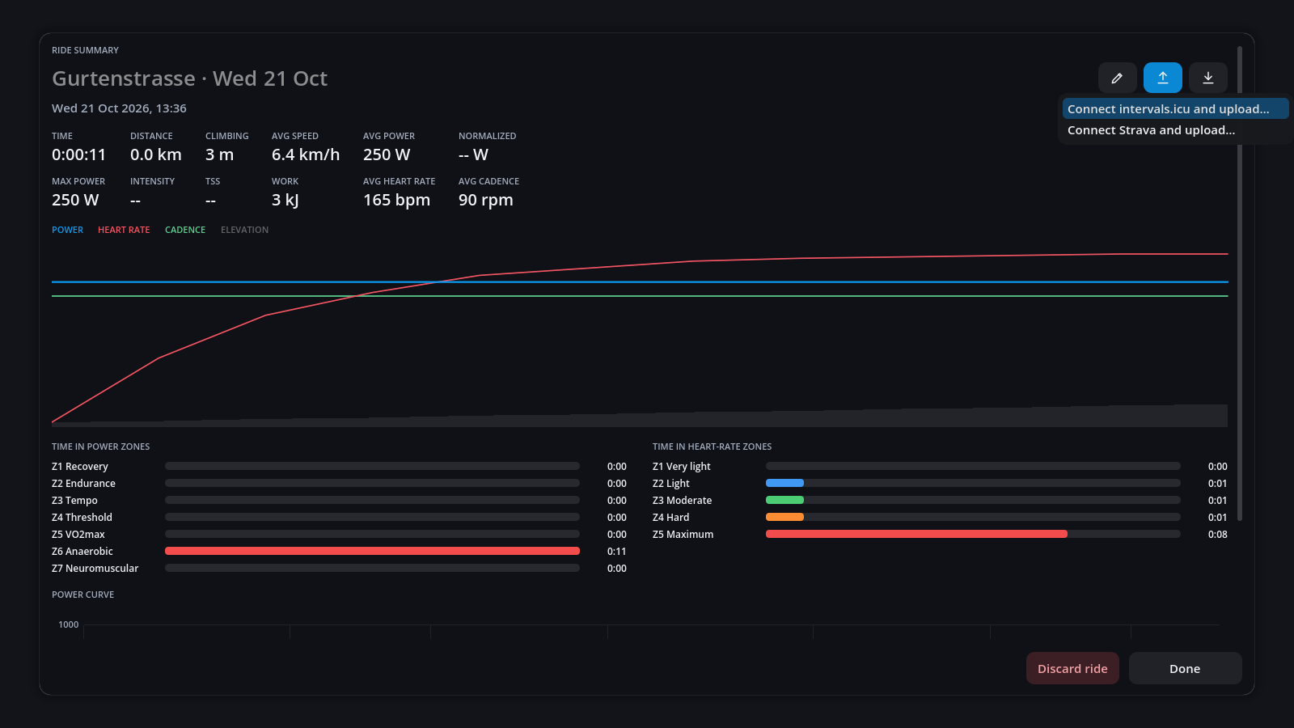The height and width of the screenshot is (728, 1294).
Task: Click the Z1 Very light zone label
Action: point(681,467)
